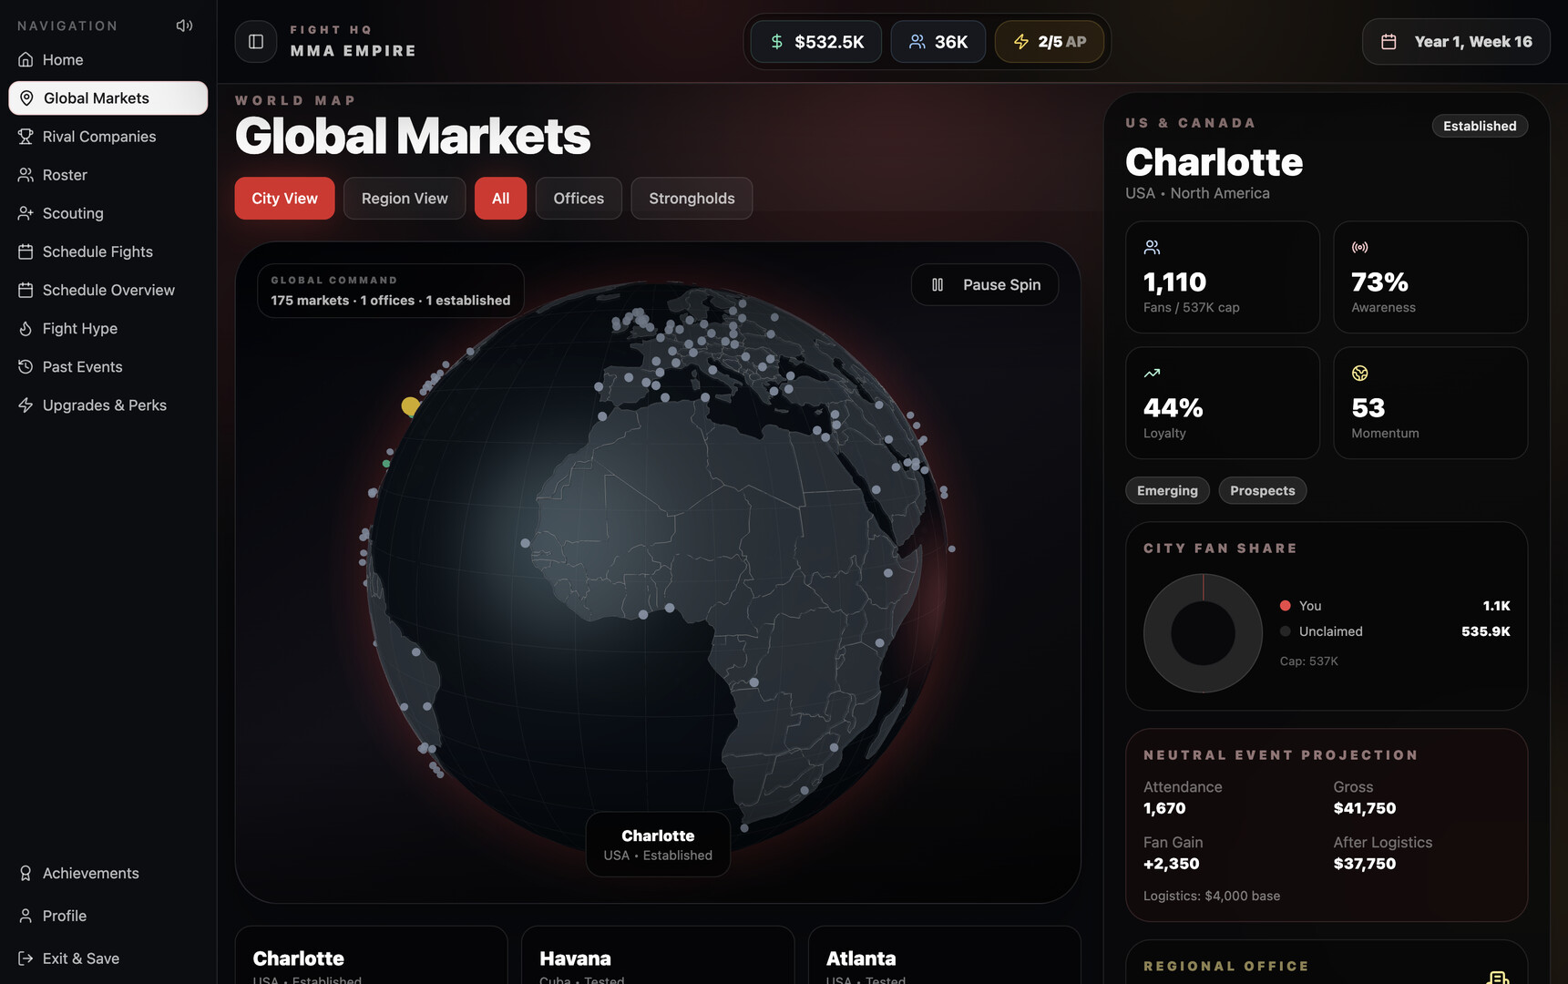
Task: Exit & Save the game
Action: pyautogui.click(x=108, y=958)
